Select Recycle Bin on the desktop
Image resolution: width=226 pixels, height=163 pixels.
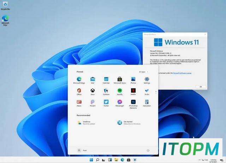[x=5, y=6]
